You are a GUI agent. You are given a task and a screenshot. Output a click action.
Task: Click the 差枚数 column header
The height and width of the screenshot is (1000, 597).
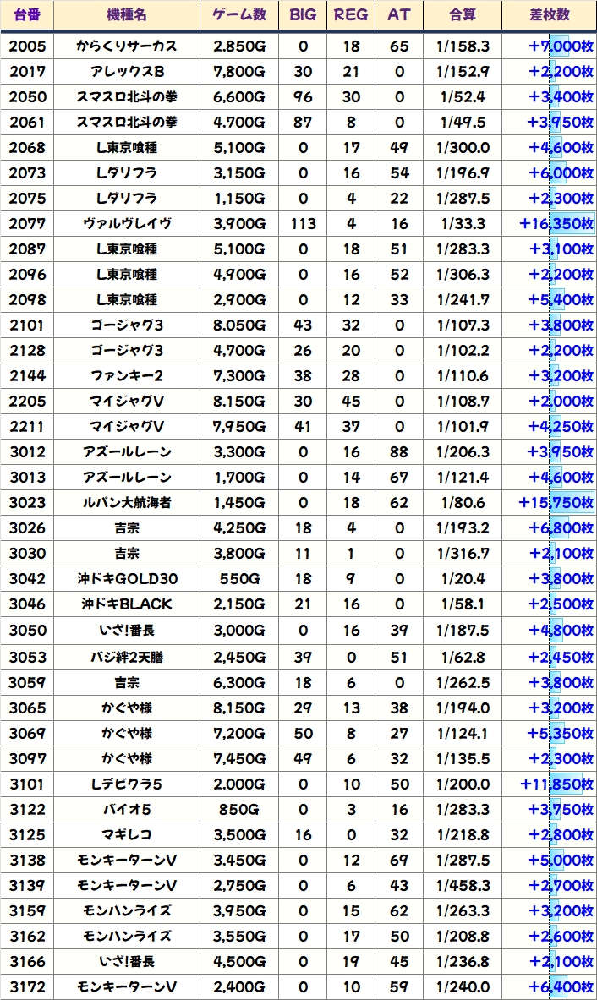pyautogui.click(x=549, y=14)
